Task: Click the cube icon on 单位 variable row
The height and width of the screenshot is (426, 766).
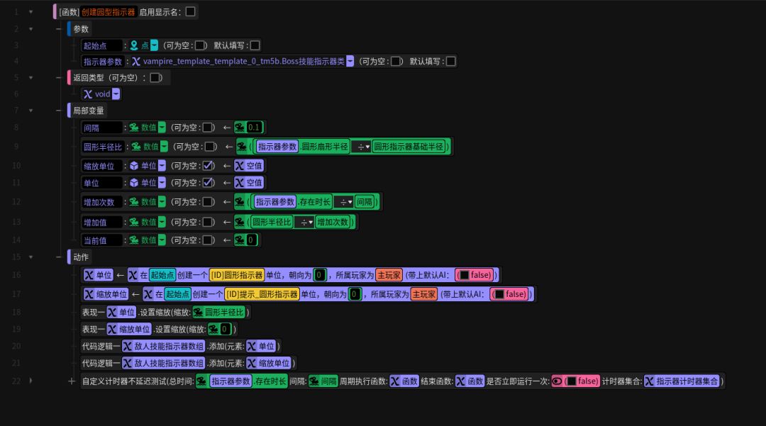Action: 134,182
